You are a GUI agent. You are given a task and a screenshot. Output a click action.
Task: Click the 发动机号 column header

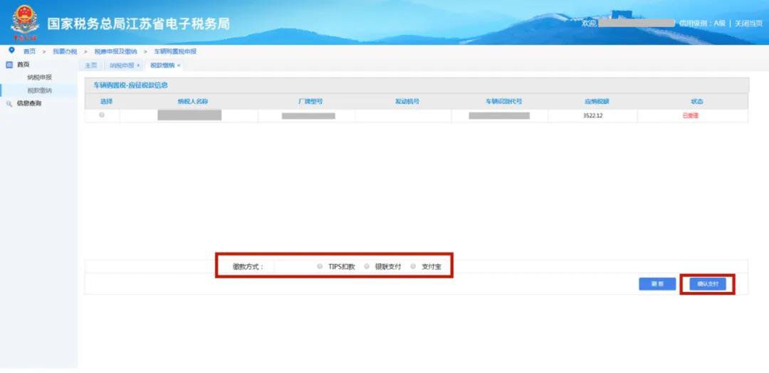[407, 102]
